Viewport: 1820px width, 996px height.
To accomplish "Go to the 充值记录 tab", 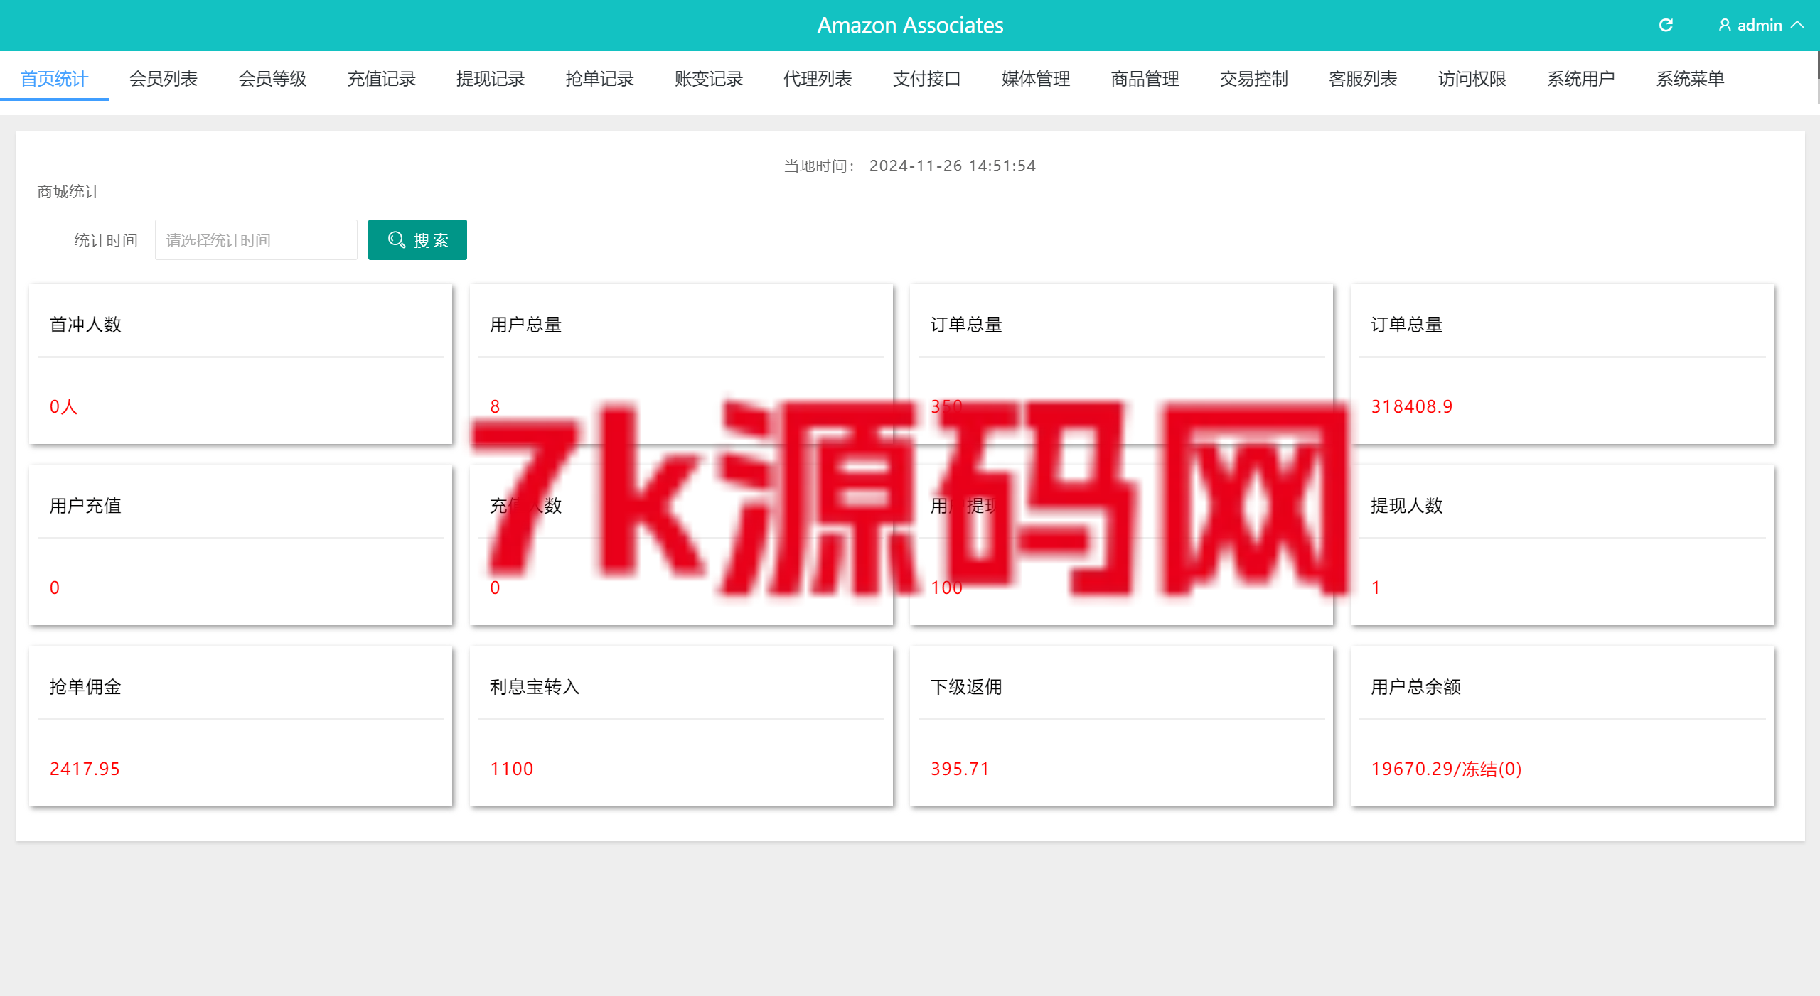I will click(x=382, y=79).
